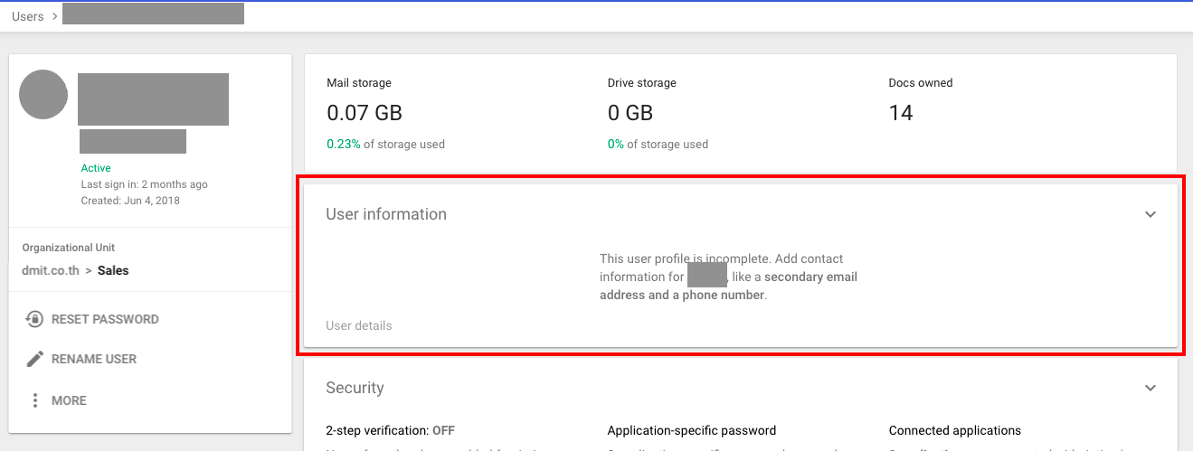The image size is (1193, 451).
Task: Click the Drive storage label
Action: click(642, 82)
